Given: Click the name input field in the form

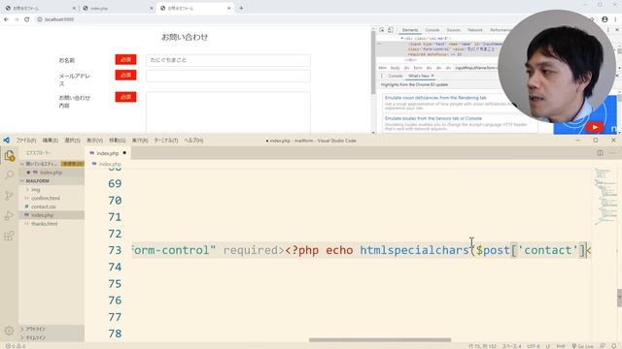Looking at the screenshot, I should pyautogui.click(x=228, y=60).
